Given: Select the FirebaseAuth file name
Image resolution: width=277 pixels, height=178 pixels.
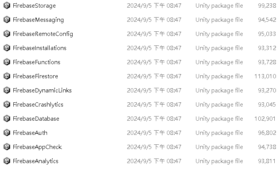Looking at the screenshot, I should point(30,133).
